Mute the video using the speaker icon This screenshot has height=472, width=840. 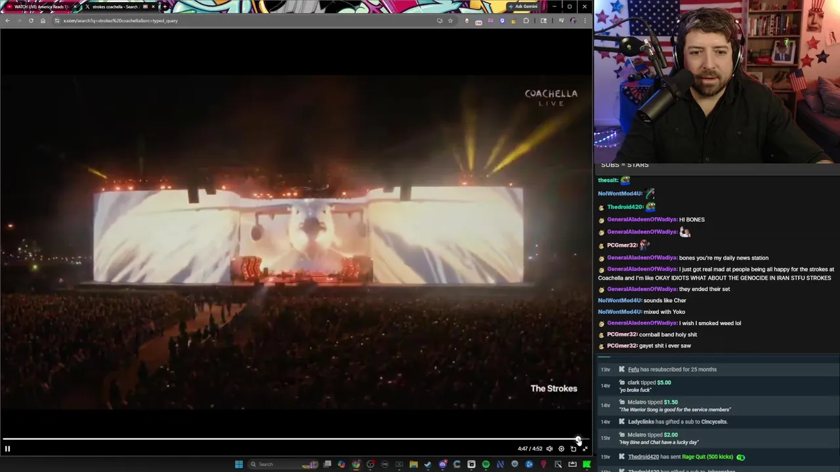click(549, 448)
